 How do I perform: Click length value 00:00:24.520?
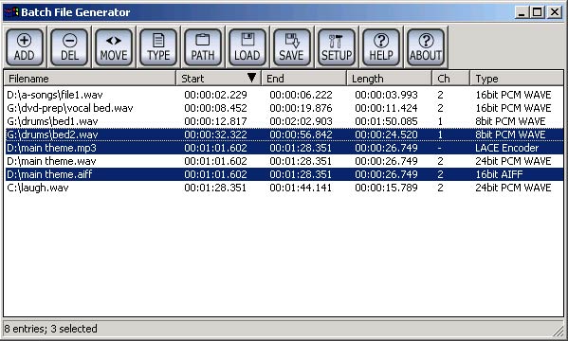(386, 135)
